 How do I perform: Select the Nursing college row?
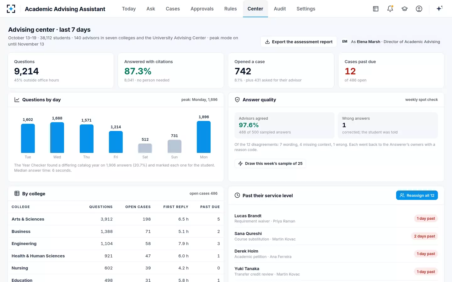pyautogui.click(x=116, y=268)
